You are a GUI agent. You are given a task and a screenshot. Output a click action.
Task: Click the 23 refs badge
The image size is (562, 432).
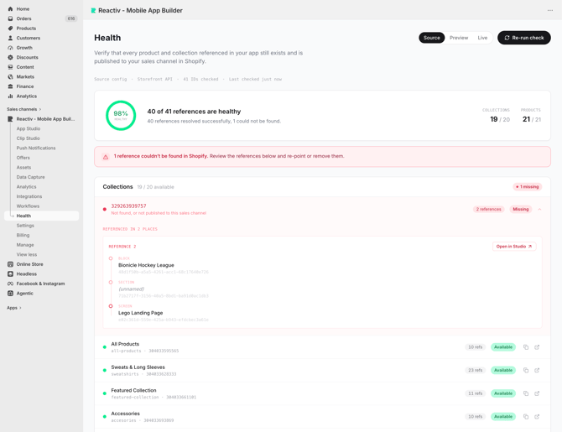[476, 370]
